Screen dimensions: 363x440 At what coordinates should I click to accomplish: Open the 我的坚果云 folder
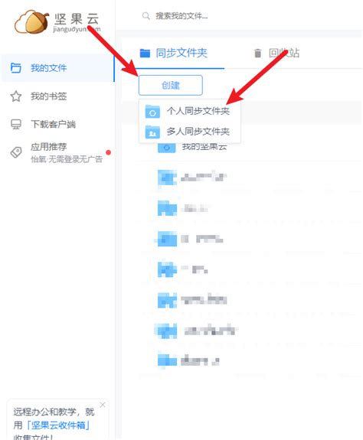pos(204,147)
